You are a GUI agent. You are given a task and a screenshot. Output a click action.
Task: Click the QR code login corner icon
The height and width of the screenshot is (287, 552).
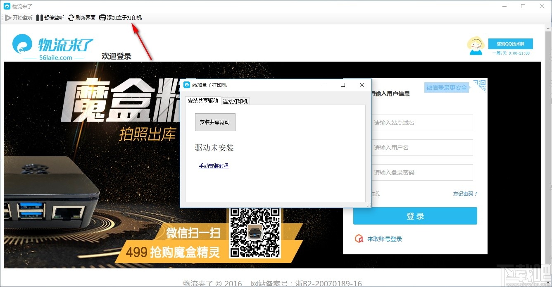tap(480, 86)
